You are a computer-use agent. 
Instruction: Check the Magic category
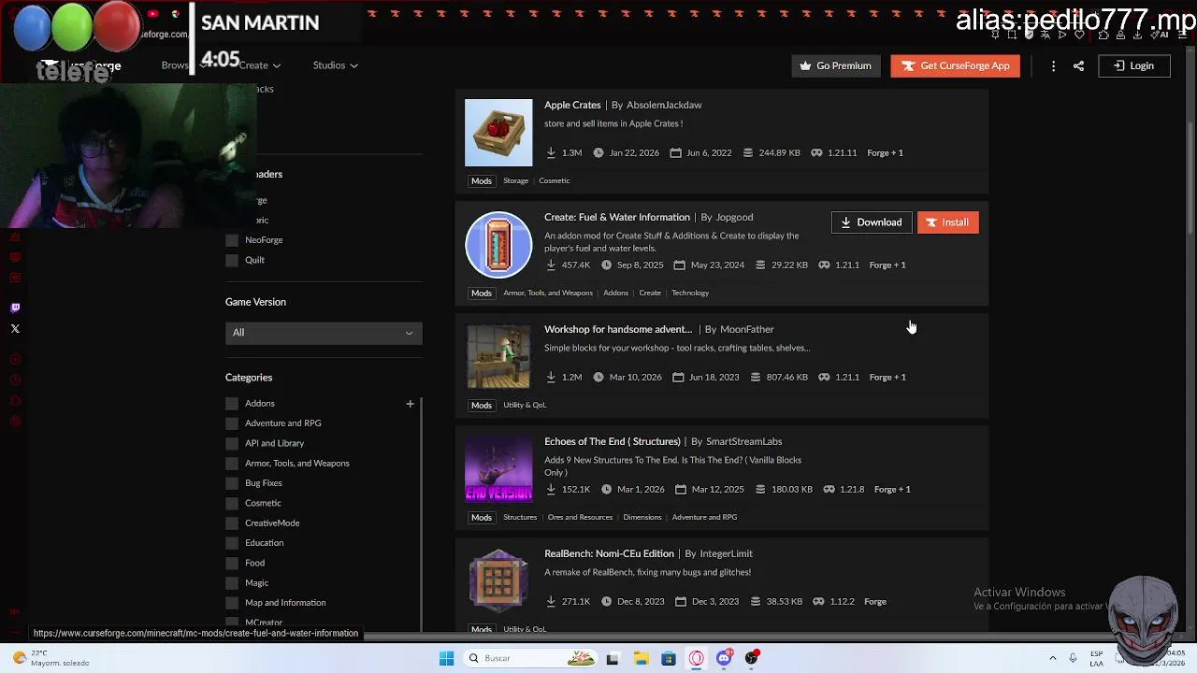pos(232,583)
